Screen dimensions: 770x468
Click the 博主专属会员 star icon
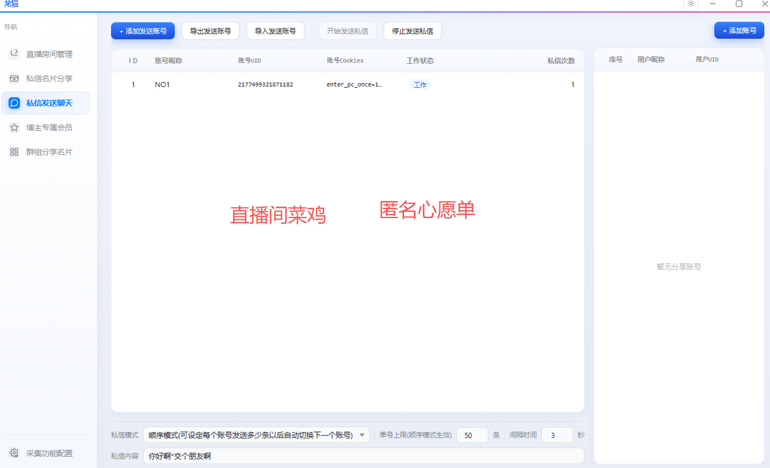14,128
